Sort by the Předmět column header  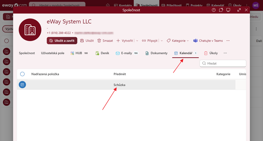[120, 74]
